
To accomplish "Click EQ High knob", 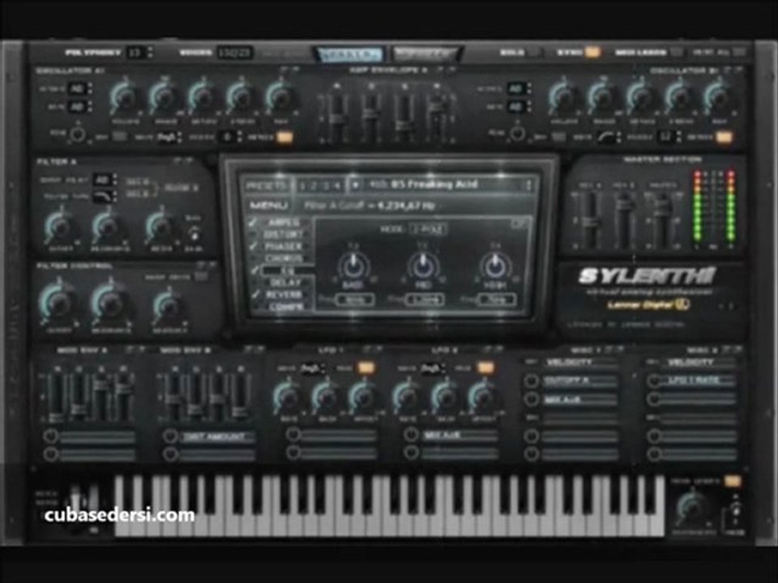I will pyautogui.click(x=495, y=266).
